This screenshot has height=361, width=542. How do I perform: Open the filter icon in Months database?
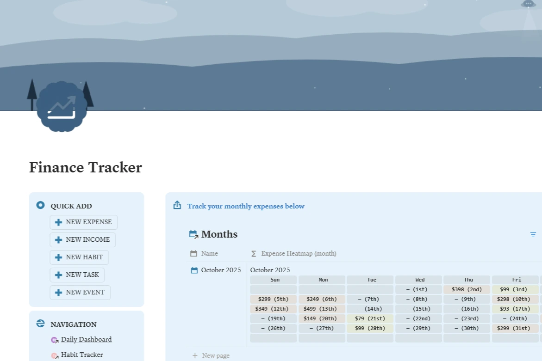533,234
